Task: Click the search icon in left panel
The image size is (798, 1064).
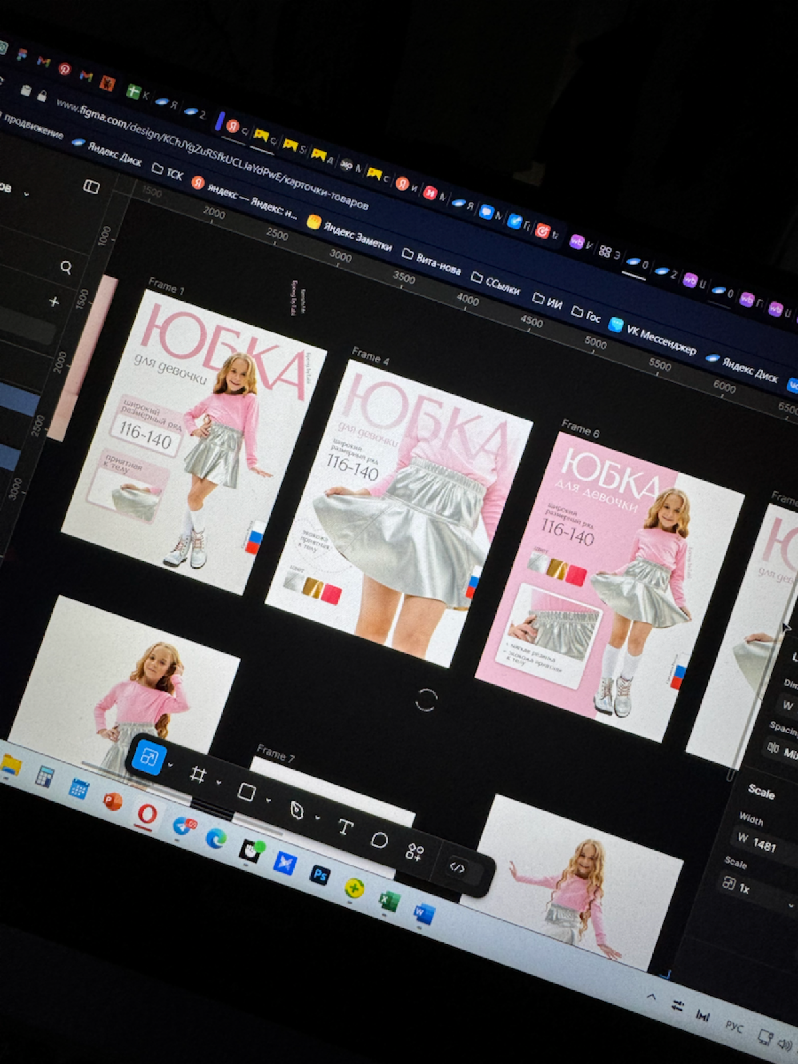Action: [66, 267]
